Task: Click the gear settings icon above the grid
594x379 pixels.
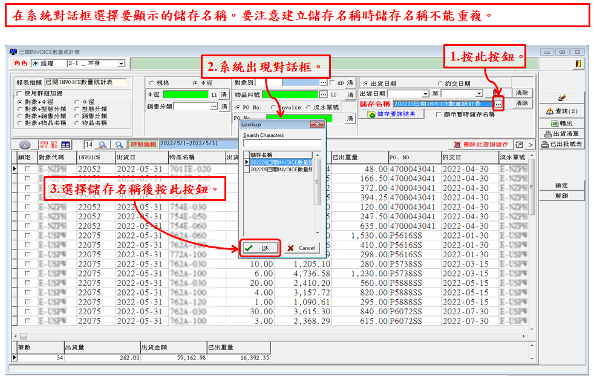Action: click(x=25, y=145)
